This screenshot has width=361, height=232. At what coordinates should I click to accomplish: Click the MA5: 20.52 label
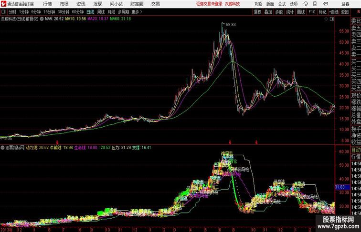(x=54, y=19)
